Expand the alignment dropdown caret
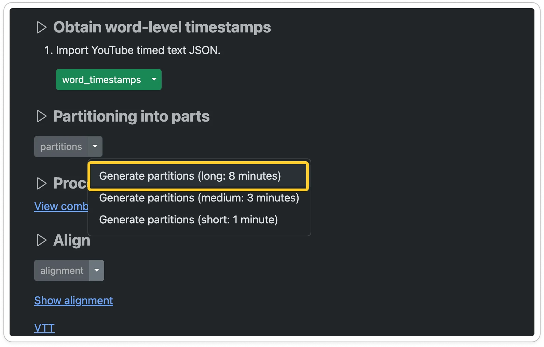 coord(97,270)
